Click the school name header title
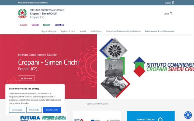194x121 pixels. click(47, 13)
